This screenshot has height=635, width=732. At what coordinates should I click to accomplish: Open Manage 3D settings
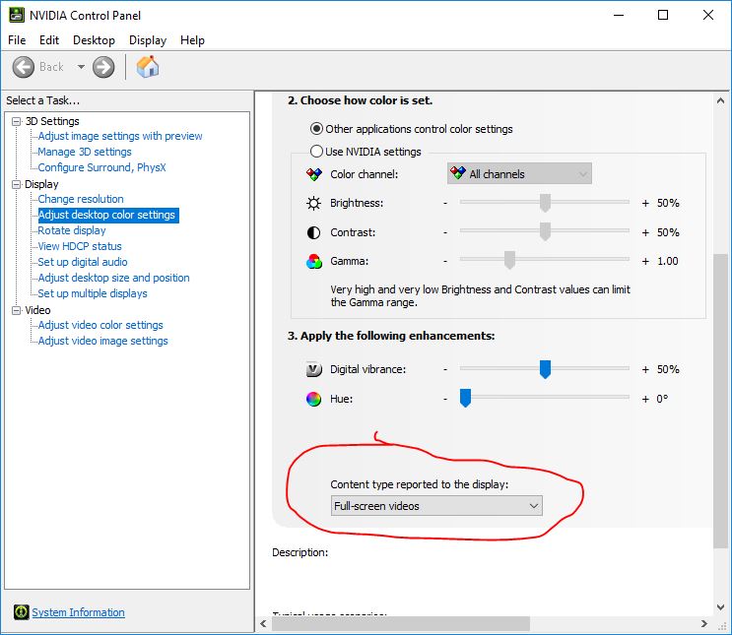(85, 152)
